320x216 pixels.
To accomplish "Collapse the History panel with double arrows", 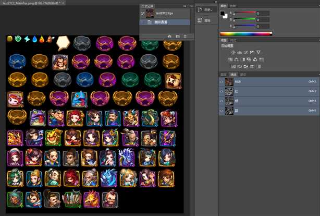I will pos(184,6).
